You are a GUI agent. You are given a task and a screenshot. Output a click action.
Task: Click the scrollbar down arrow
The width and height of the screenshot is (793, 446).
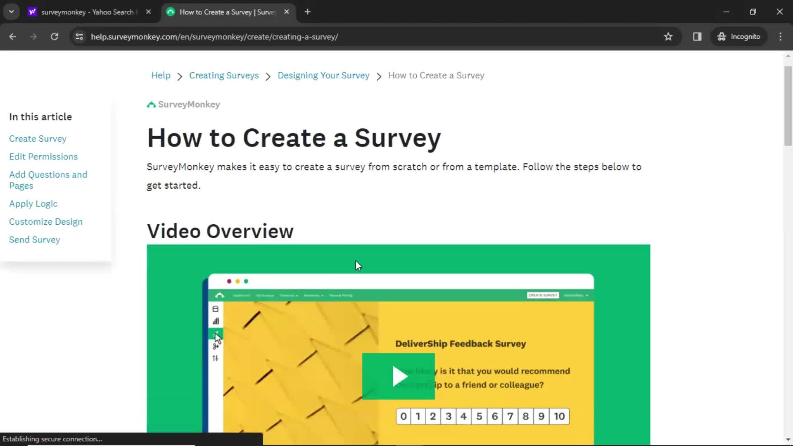click(x=788, y=439)
